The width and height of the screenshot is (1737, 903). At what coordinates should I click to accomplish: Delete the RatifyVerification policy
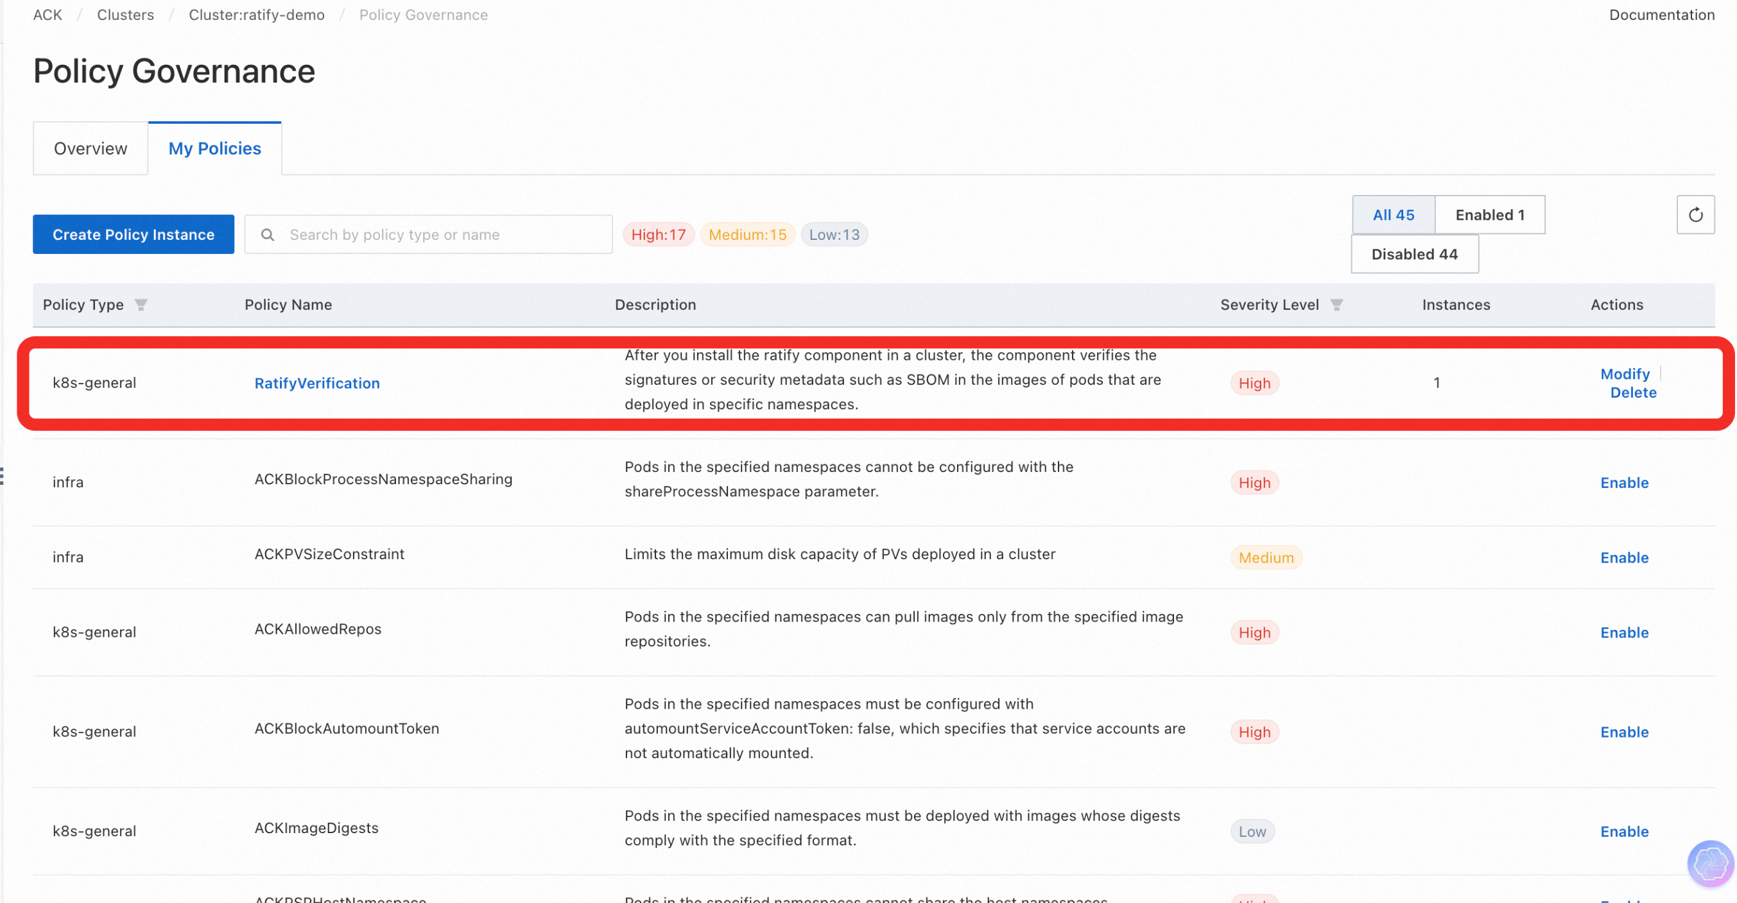point(1632,393)
